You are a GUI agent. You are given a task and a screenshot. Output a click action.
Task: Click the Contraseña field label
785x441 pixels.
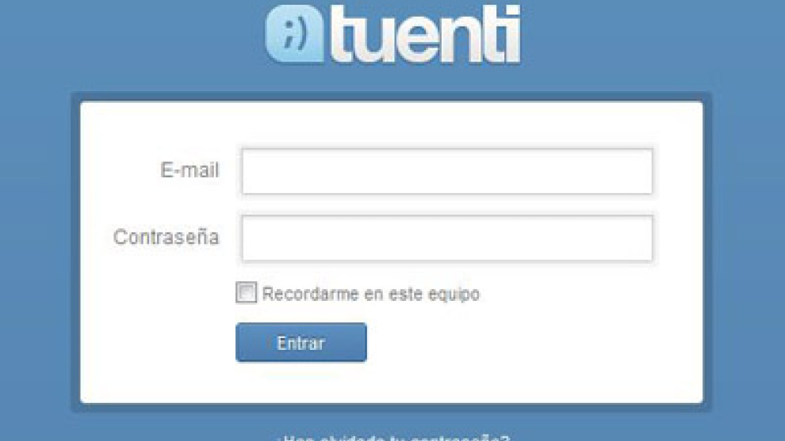coord(167,237)
